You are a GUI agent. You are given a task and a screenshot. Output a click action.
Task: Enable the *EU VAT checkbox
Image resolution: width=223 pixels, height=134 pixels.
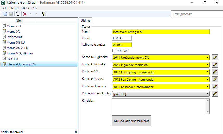coord(114,51)
